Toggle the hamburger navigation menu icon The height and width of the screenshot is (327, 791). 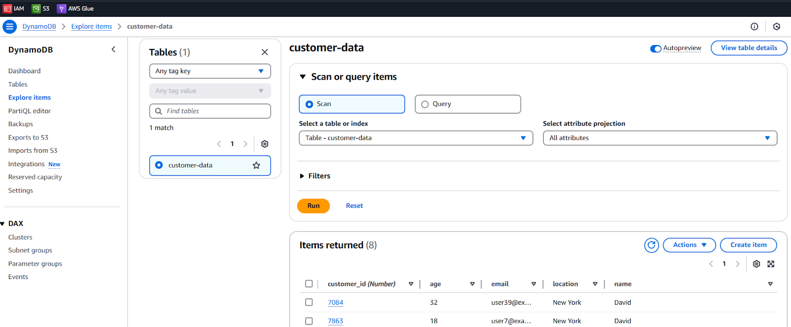(x=9, y=27)
